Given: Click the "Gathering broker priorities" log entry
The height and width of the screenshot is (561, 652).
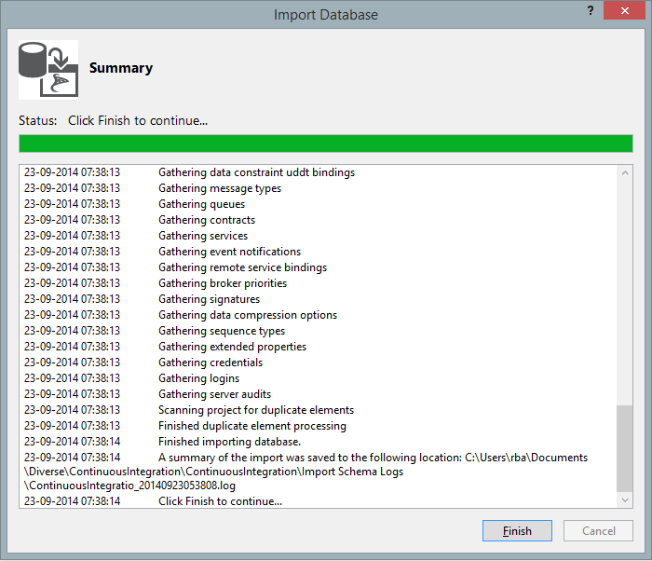Looking at the screenshot, I should coord(223,283).
